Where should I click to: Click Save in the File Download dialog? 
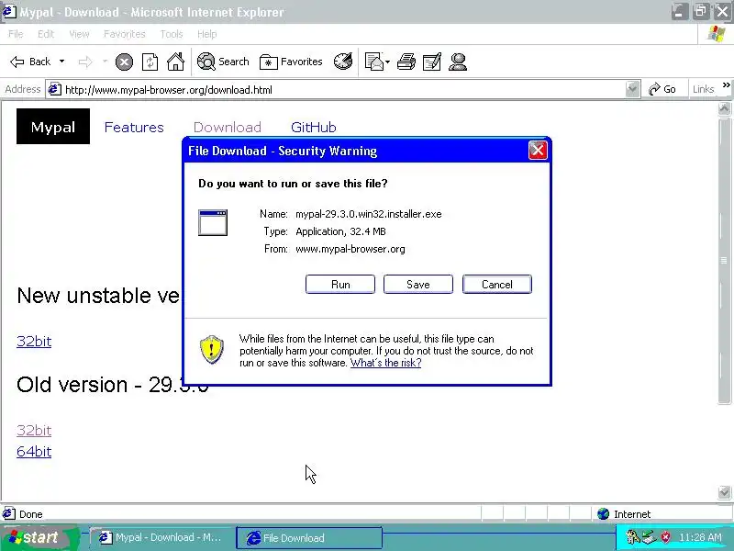[x=418, y=285]
